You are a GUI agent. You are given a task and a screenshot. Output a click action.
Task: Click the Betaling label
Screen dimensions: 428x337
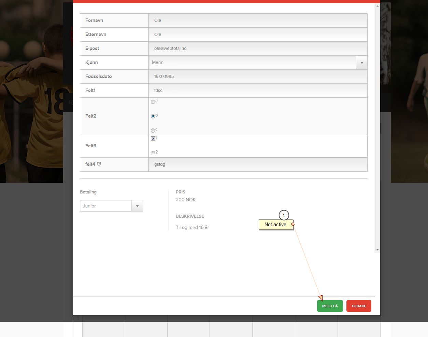(x=88, y=192)
